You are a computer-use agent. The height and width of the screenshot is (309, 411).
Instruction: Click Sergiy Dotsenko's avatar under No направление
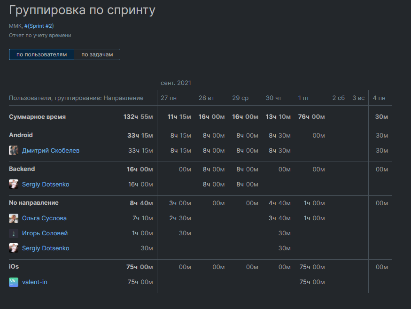click(14, 248)
